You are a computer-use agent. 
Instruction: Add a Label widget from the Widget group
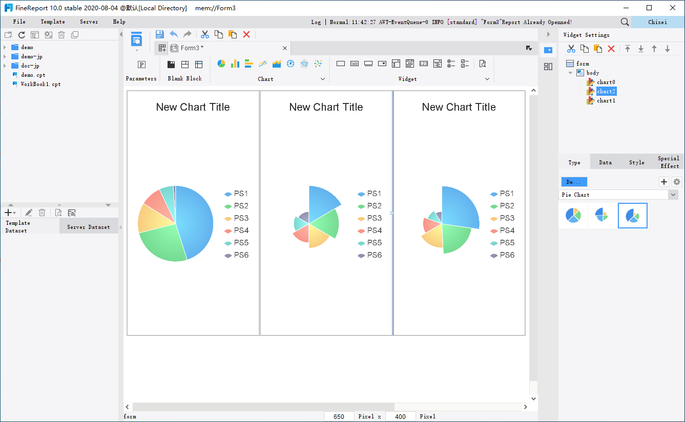[355, 64]
